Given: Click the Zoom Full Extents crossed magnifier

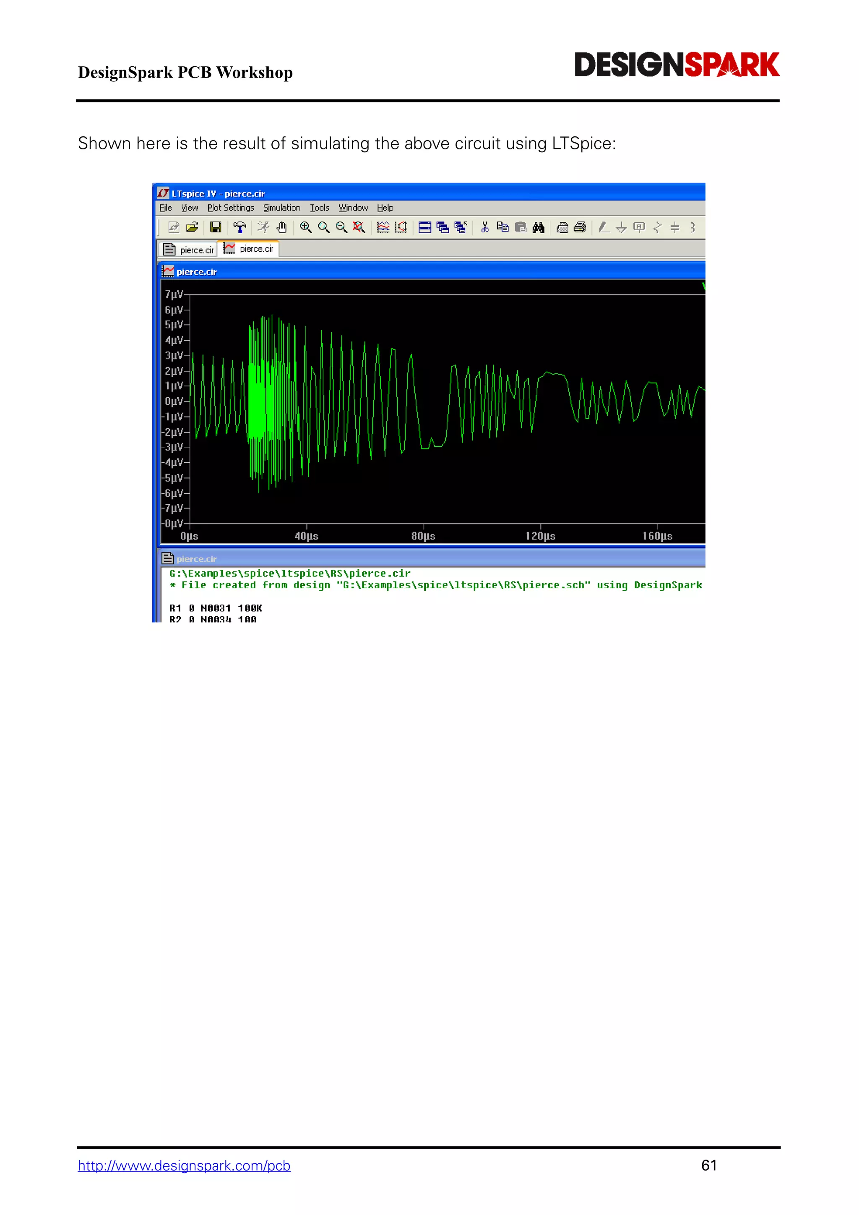Looking at the screenshot, I should coord(359,227).
